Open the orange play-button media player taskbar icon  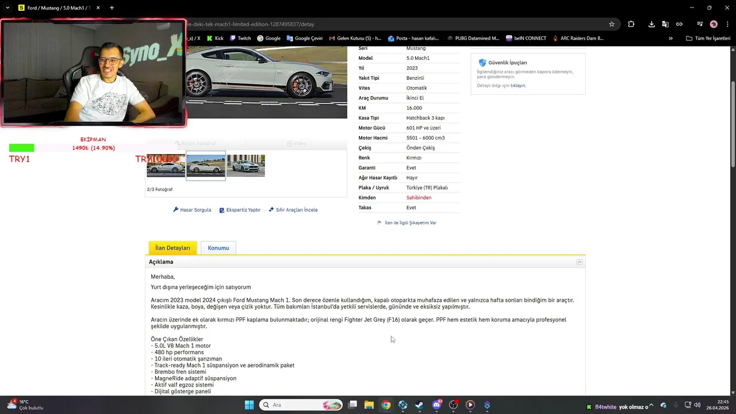470,405
